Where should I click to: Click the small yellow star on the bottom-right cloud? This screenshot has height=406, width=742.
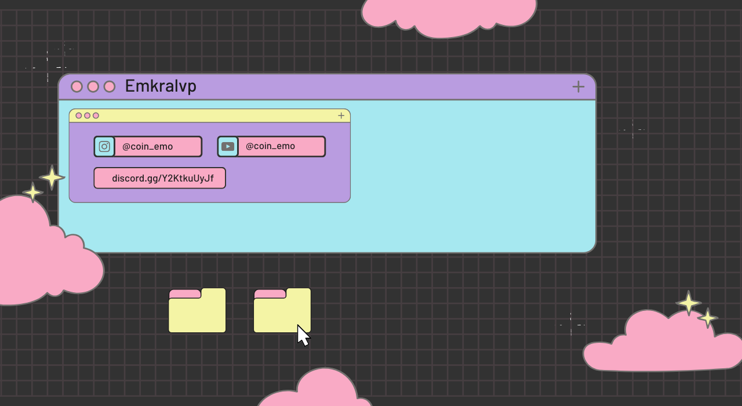pos(708,318)
